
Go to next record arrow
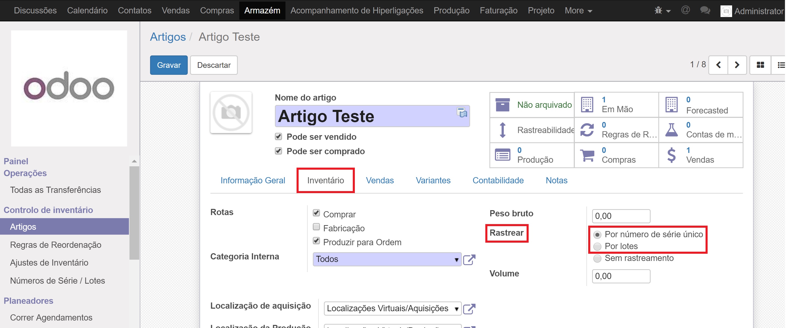pyautogui.click(x=737, y=65)
